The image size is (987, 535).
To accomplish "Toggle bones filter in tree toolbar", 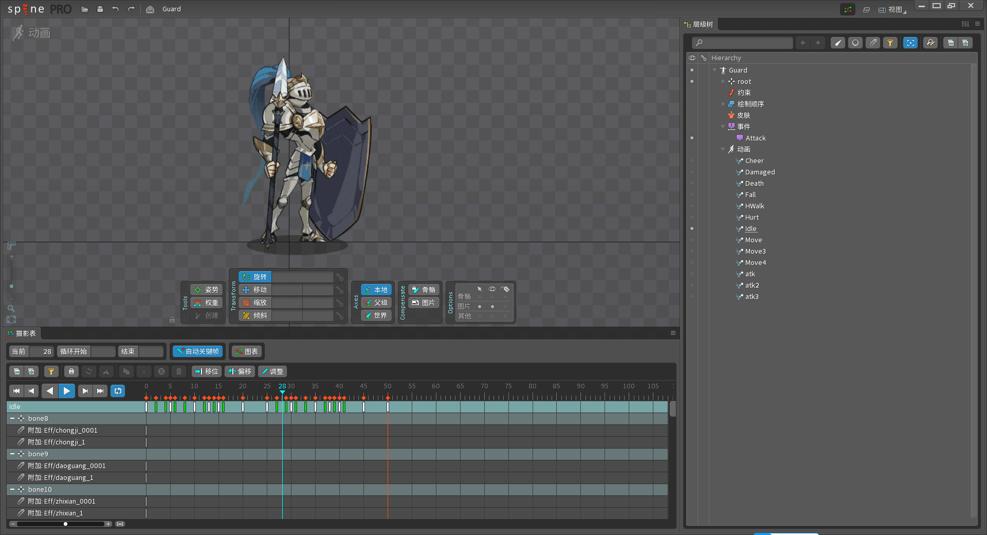I will [838, 43].
